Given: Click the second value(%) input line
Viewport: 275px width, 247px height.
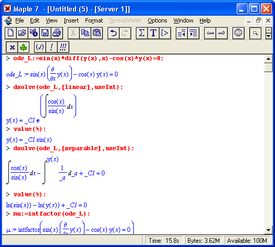Looking at the screenshot, I should click(29, 194).
